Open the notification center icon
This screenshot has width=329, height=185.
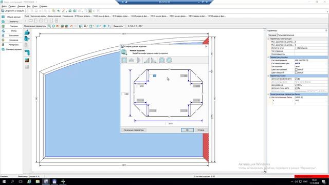[324, 181]
